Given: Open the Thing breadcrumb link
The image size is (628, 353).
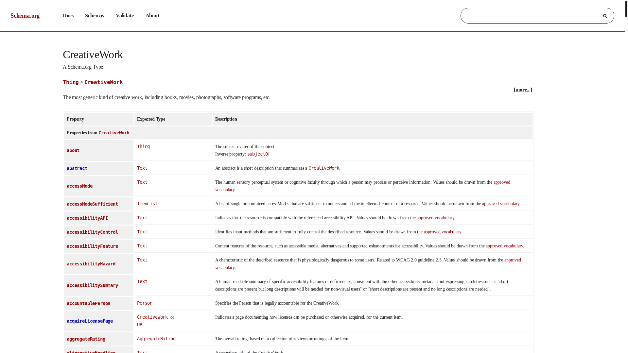Looking at the screenshot, I should click(x=71, y=82).
